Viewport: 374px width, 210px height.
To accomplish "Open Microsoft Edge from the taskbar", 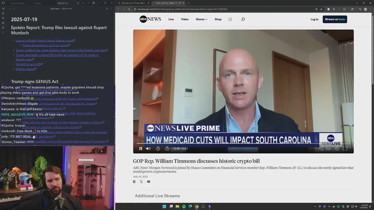I will click(190, 206).
